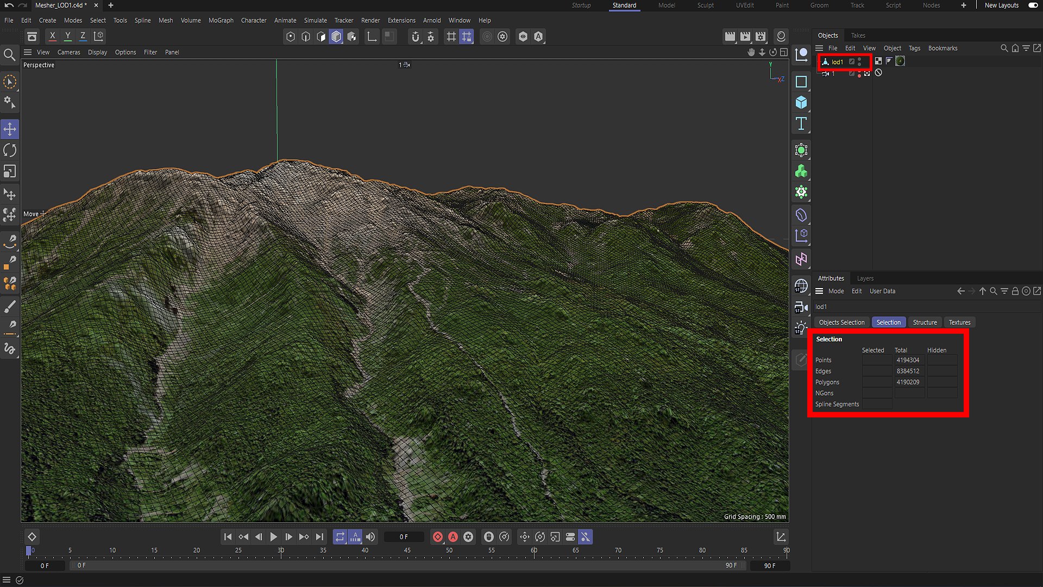The image size is (1043, 587).
Task: Add a Cube primitive from right palette
Action: pos(801,103)
